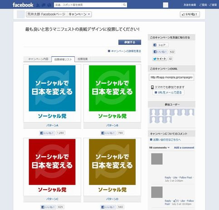Click the page thumbnail beside 荒井太郎 Facebookページ
219x210 pixels.
pyautogui.click(x=21, y=15)
